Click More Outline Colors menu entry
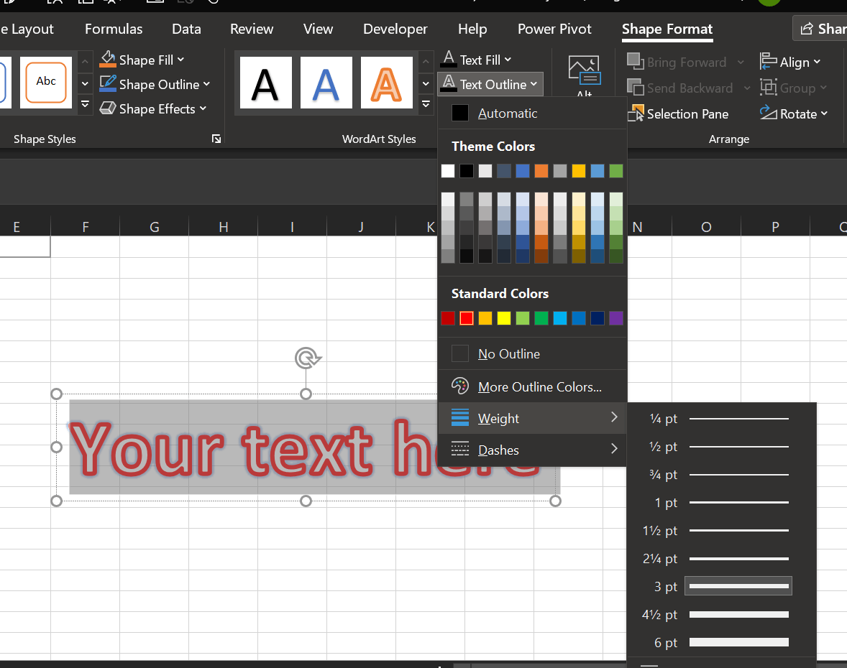The width and height of the screenshot is (847, 668). (x=532, y=386)
